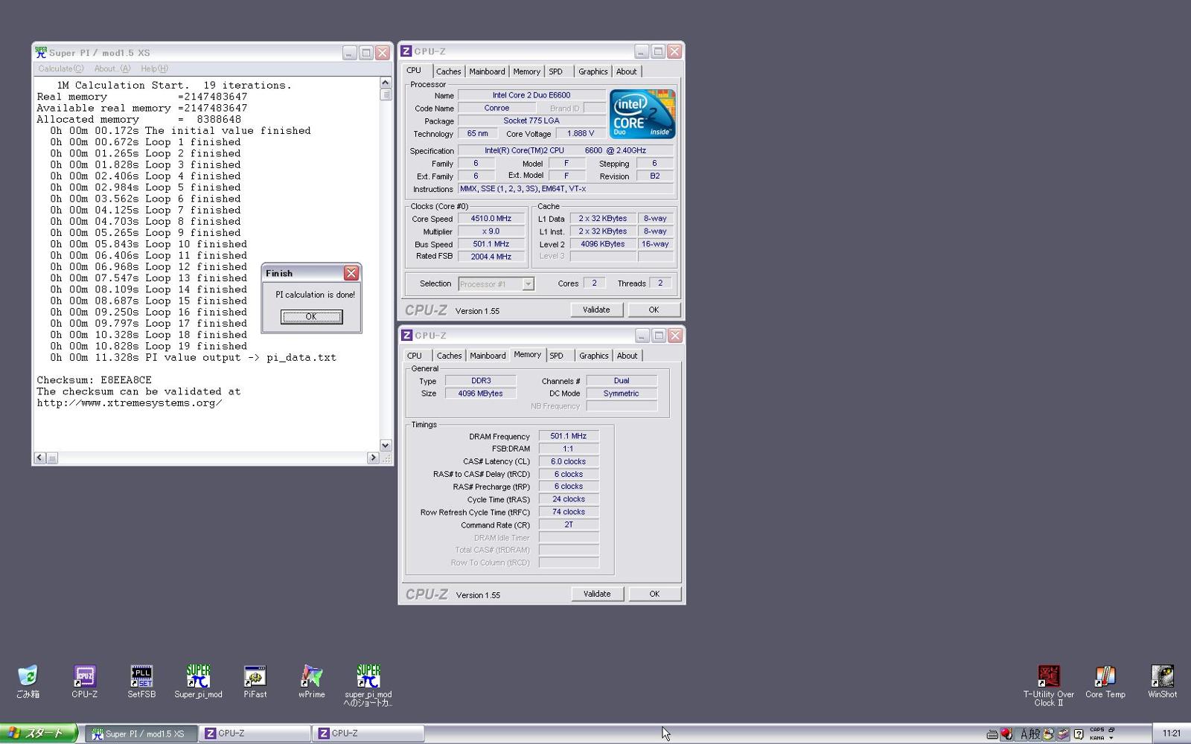Open the PiFast desktop icon

point(255,682)
